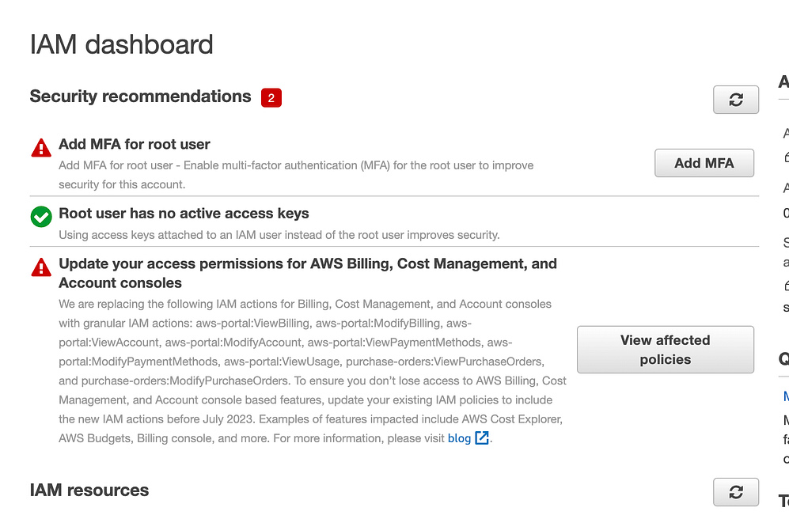Click the MFA recommendation description text
Screen dimensions: 789x515
pos(296,175)
